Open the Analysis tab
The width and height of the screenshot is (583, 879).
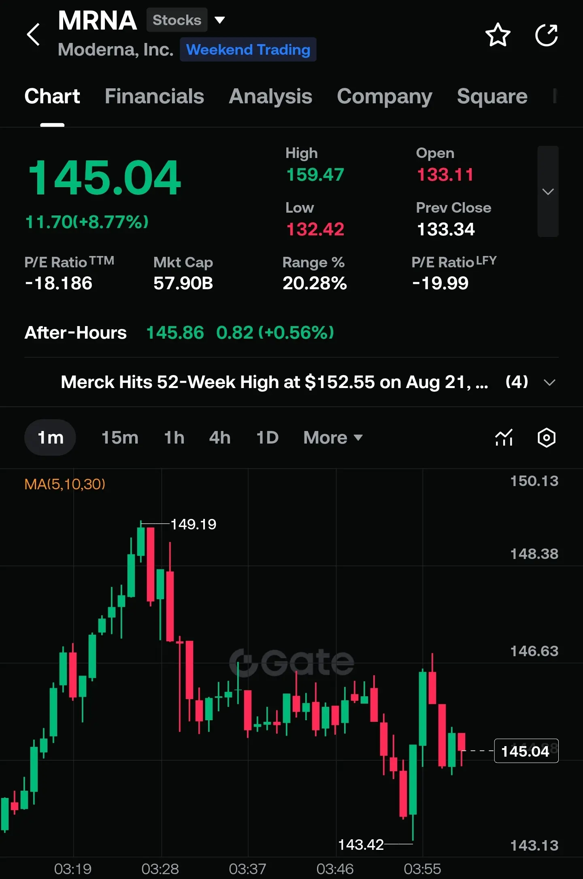coord(270,96)
